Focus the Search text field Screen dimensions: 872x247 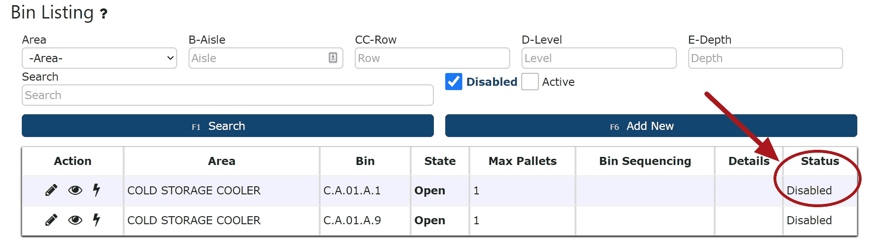(x=228, y=95)
